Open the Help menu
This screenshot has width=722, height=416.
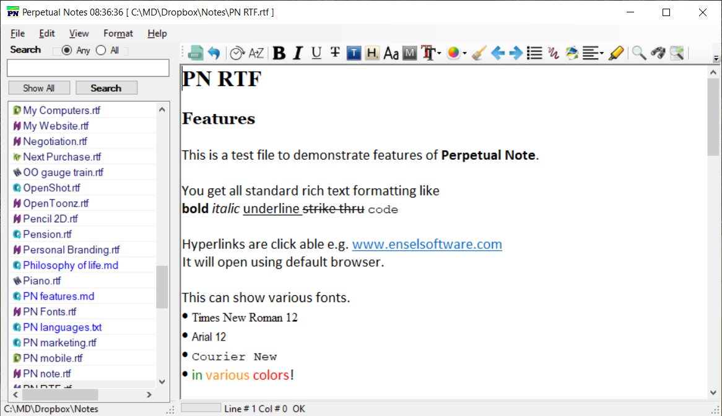click(157, 33)
